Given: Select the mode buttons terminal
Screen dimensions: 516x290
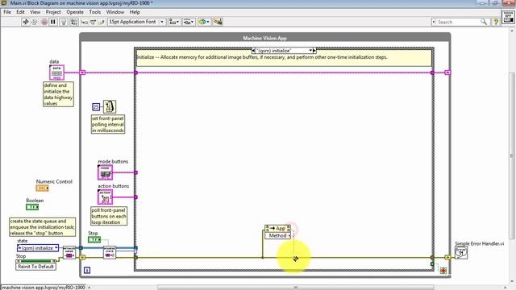Looking at the screenshot, I should pos(105,172).
